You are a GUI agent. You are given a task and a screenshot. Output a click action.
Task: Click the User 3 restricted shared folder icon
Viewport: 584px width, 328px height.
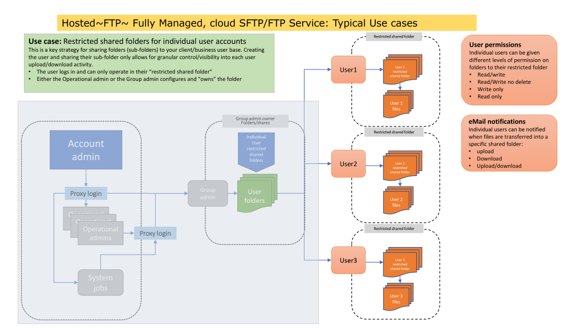pos(402,262)
